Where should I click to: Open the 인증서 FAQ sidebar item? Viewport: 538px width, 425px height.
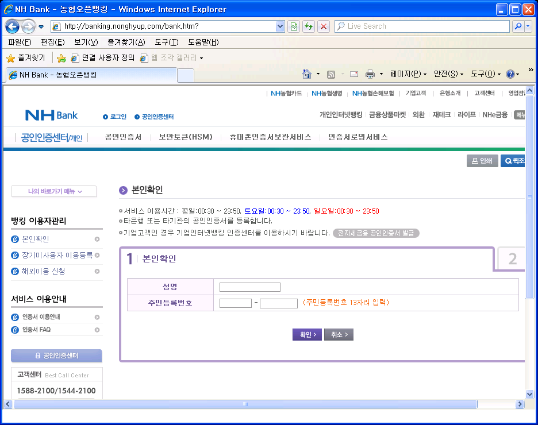pos(55,330)
